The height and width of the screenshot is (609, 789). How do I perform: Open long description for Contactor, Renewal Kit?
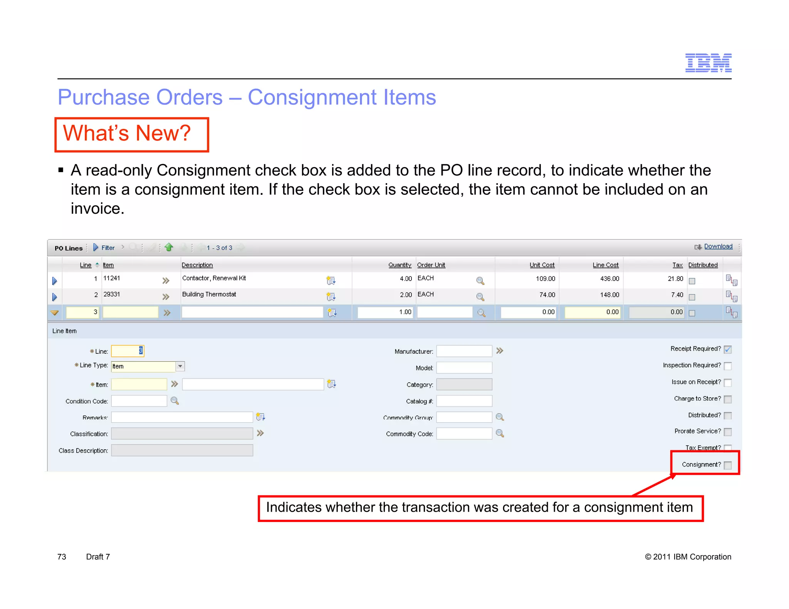coord(331,281)
